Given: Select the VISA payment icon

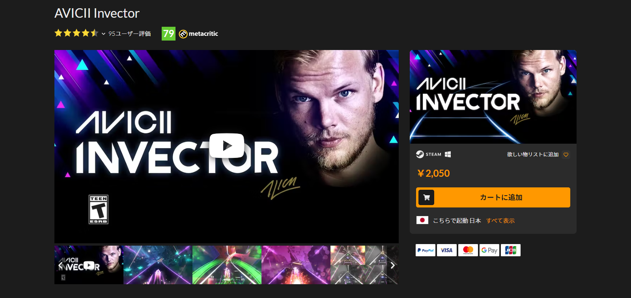Looking at the screenshot, I should tap(447, 250).
